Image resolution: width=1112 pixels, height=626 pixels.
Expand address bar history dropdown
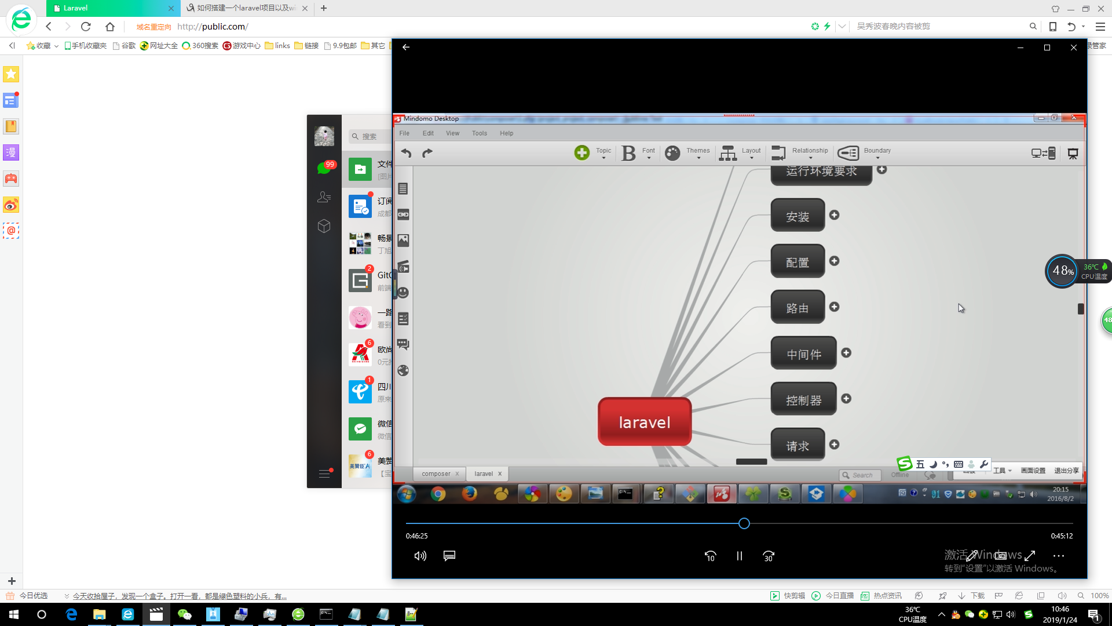tap(842, 26)
